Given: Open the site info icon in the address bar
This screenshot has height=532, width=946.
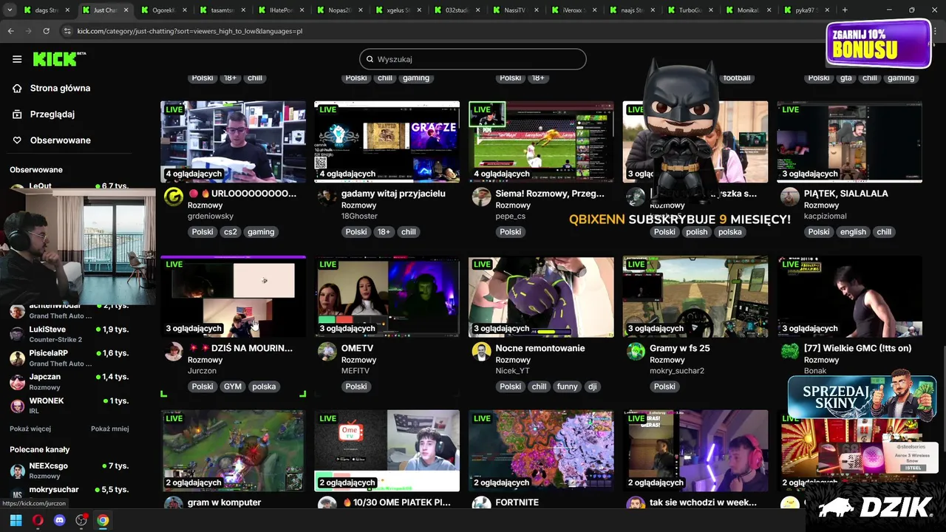Looking at the screenshot, I should 67,31.
